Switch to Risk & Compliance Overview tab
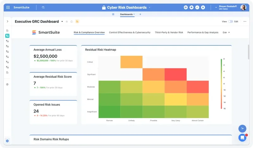Image resolution: width=253 pixels, height=148 pixels. point(89,32)
